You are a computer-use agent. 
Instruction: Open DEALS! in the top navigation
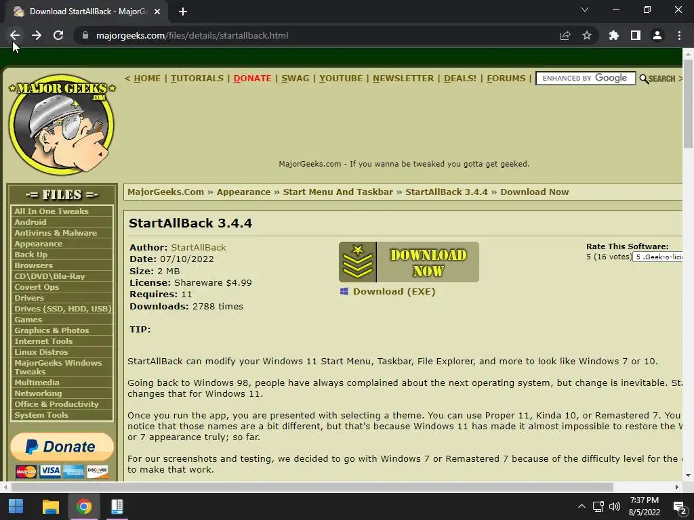pos(460,79)
